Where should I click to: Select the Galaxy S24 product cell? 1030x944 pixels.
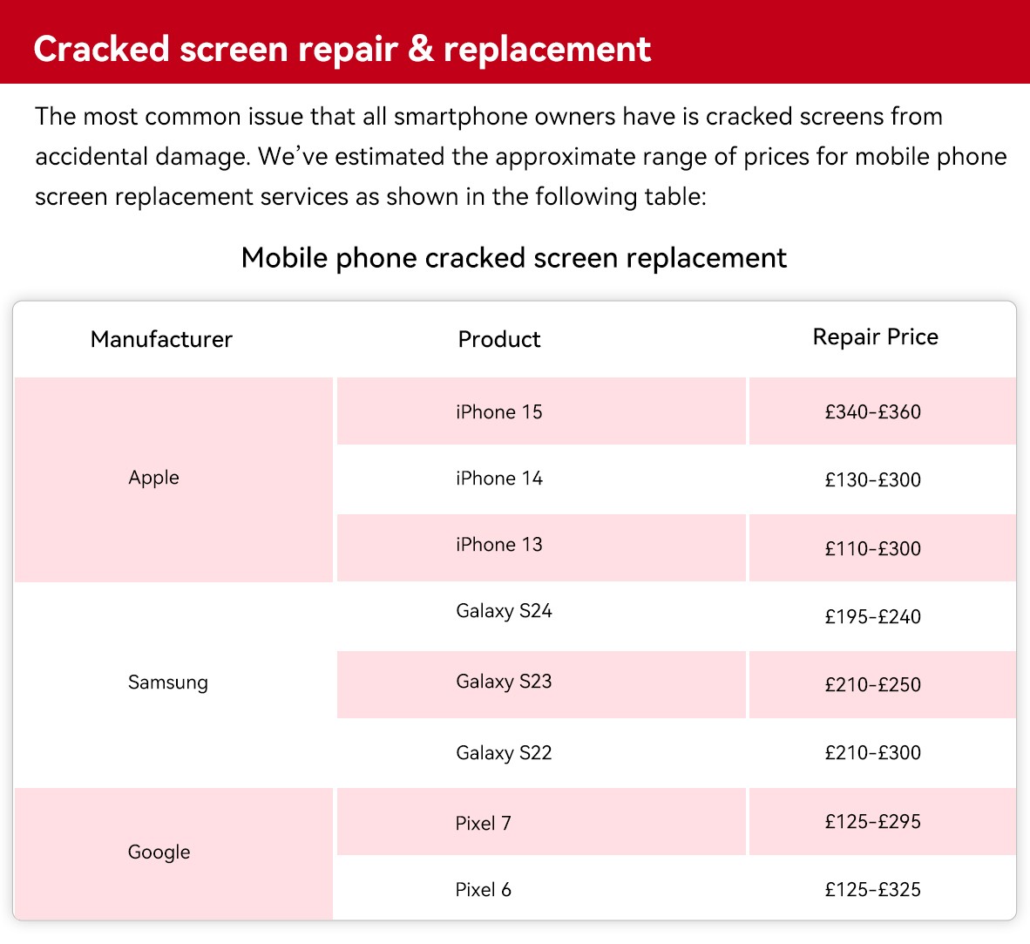(x=504, y=611)
